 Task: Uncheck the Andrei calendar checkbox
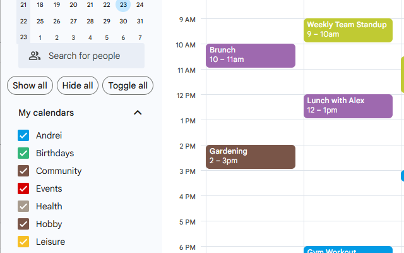[23, 135]
